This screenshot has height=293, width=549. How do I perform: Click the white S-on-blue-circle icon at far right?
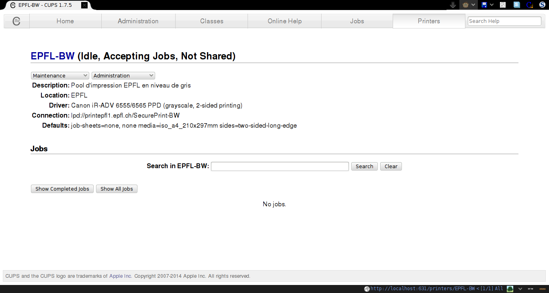coord(542,5)
